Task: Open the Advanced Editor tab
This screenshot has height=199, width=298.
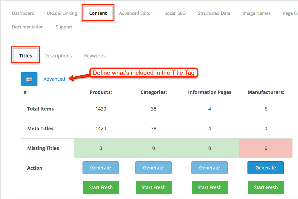Action: (x=136, y=13)
